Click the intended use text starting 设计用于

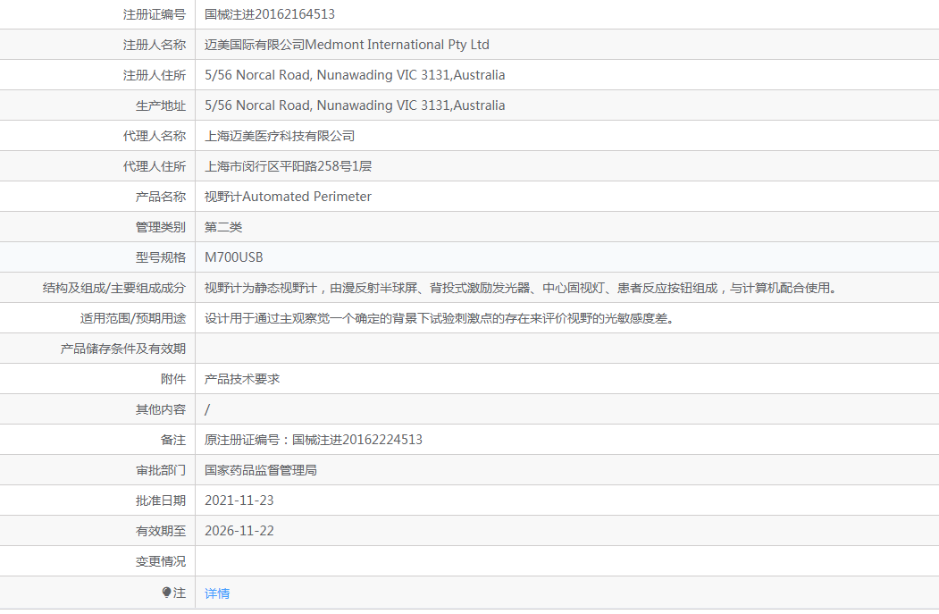pyautogui.click(x=440, y=319)
